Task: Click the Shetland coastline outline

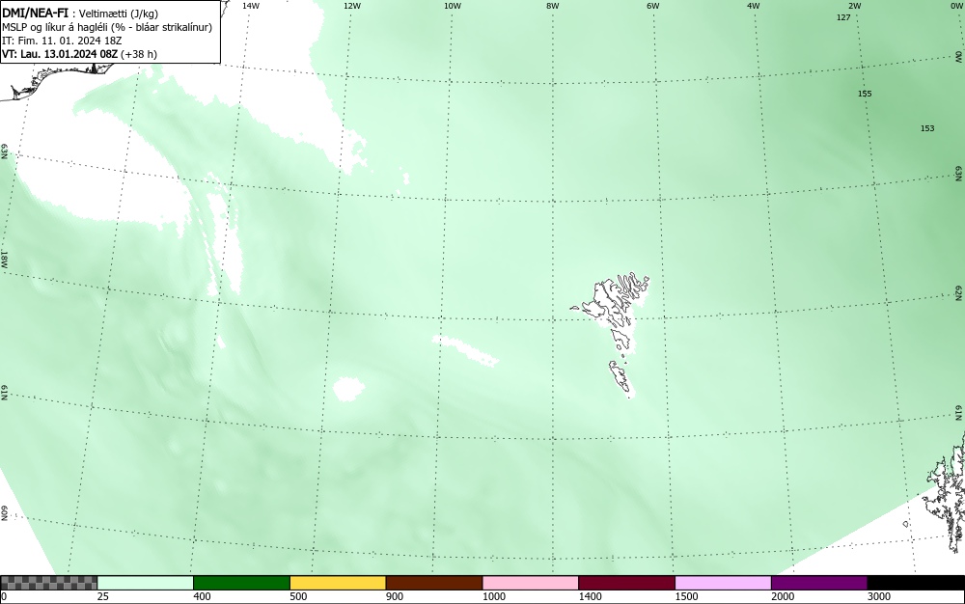Action: coord(947,492)
